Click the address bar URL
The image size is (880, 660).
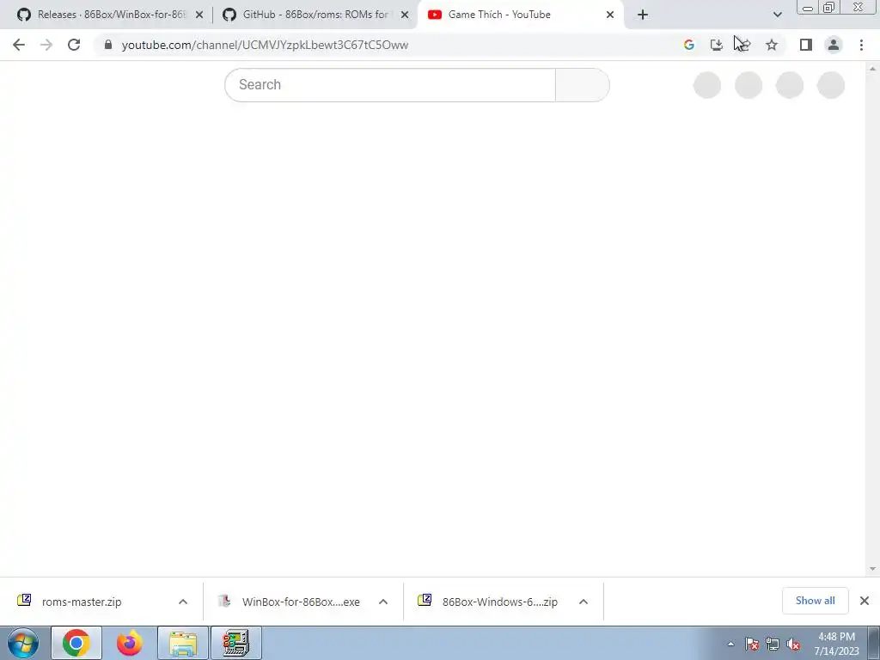[x=265, y=45]
